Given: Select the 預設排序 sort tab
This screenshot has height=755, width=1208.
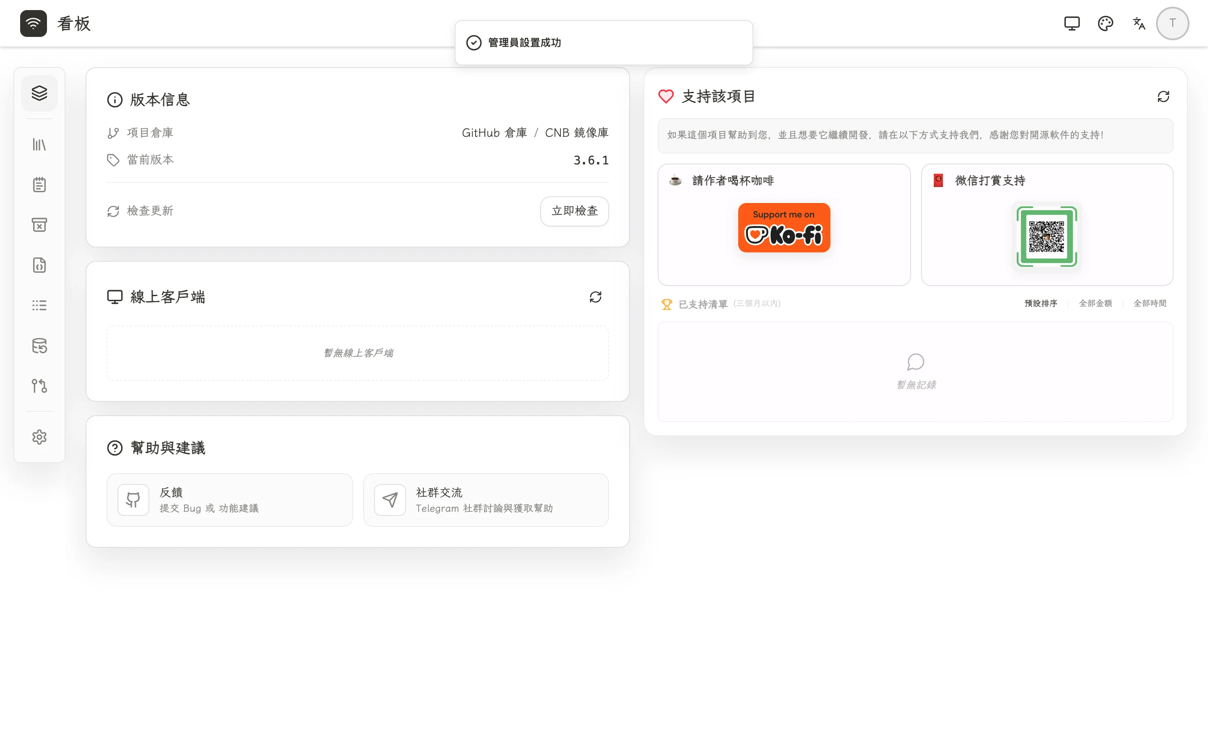Looking at the screenshot, I should tap(1041, 304).
